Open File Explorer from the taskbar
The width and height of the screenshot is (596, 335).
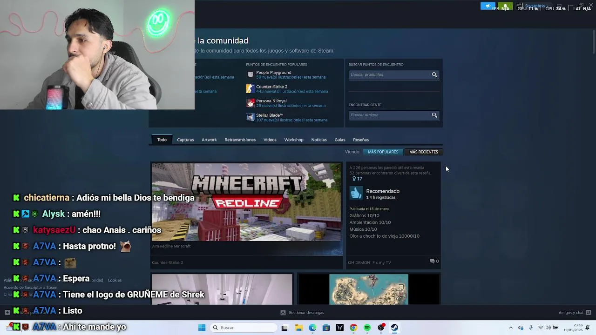pyautogui.click(x=298, y=328)
